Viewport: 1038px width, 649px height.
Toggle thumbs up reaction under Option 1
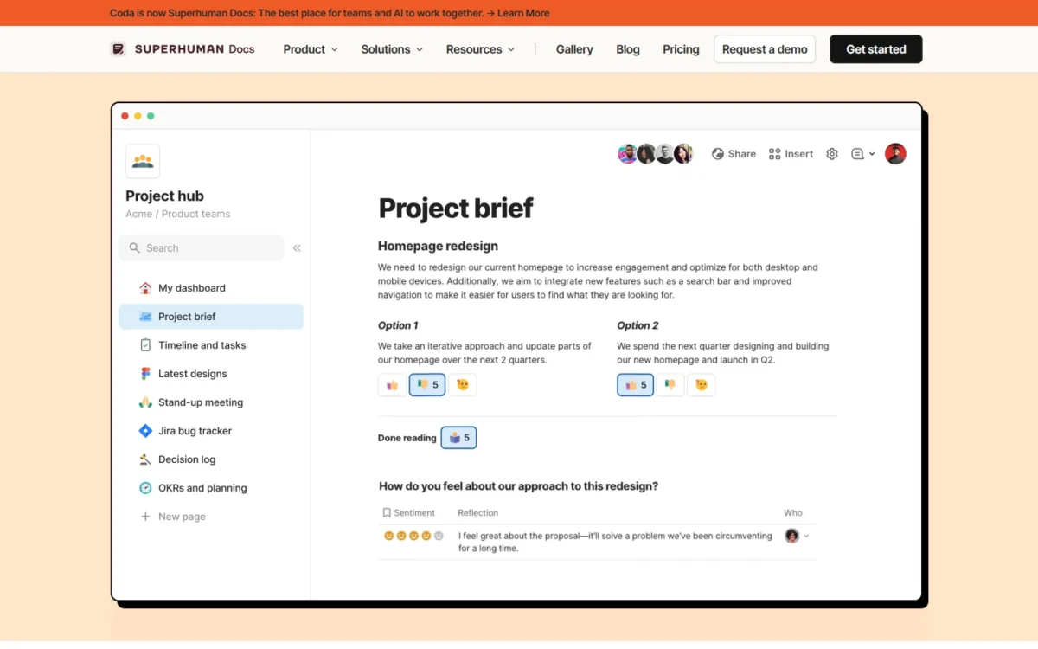tap(393, 385)
